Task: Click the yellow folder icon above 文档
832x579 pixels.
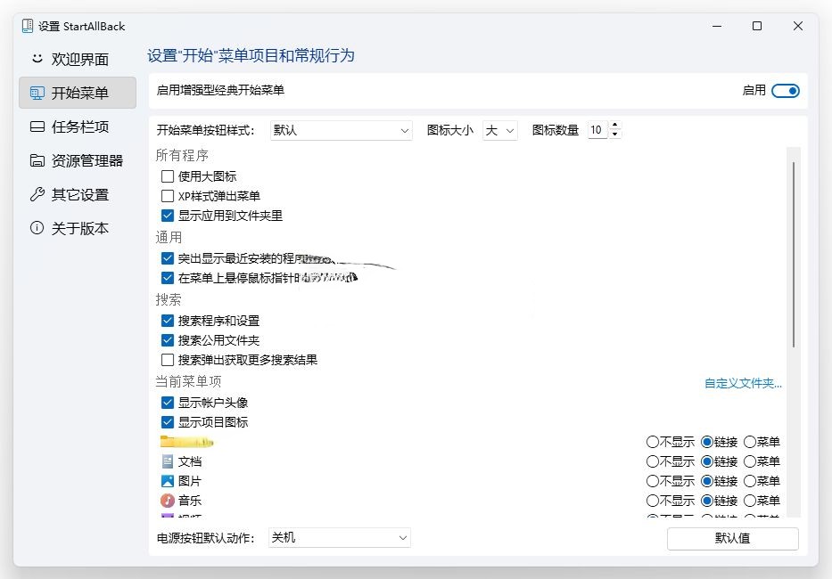Action: coord(186,441)
